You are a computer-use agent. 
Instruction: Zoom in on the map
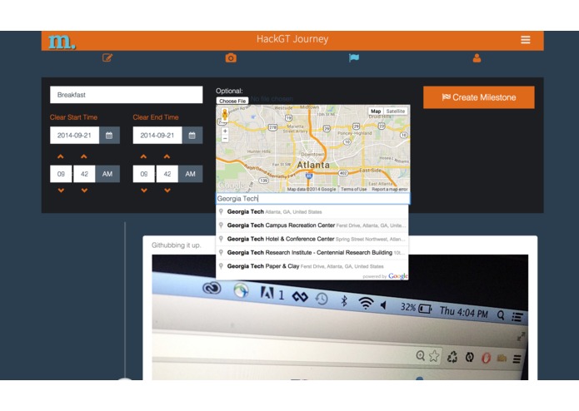pos(225,131)
